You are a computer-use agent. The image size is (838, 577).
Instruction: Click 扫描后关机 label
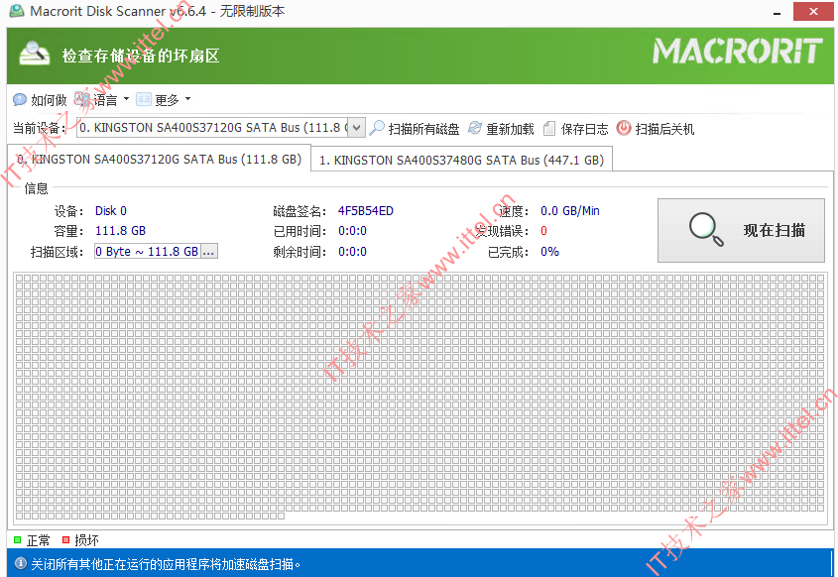664,129
